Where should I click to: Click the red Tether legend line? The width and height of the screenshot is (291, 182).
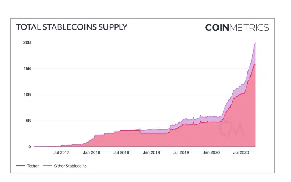click(20, 166)
